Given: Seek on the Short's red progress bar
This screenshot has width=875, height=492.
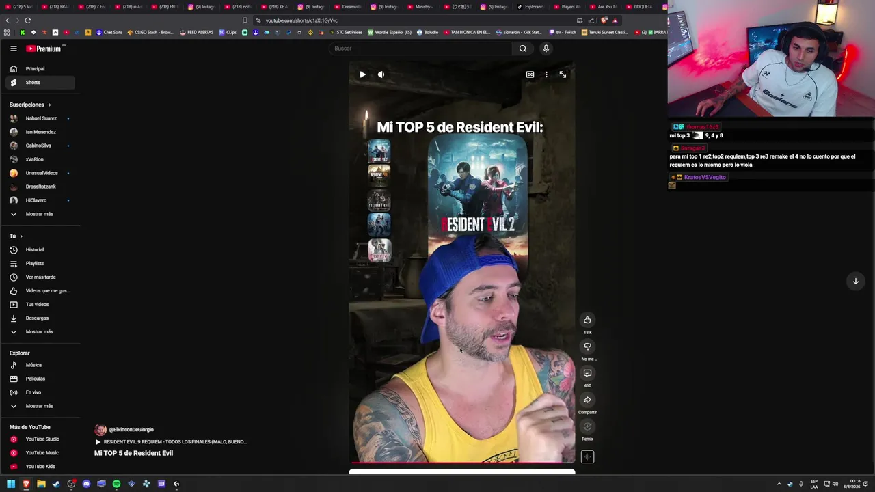Looking at the screenshot, I should pos(462,463).
